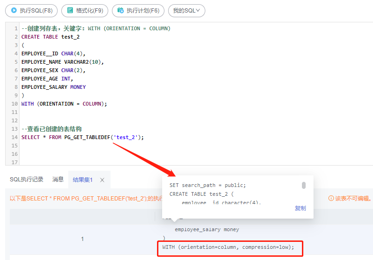
Task: Click 'EMPLOYEE_NAME VARCHAR2(10),' on line 5
Action: [x=63, y=62]
